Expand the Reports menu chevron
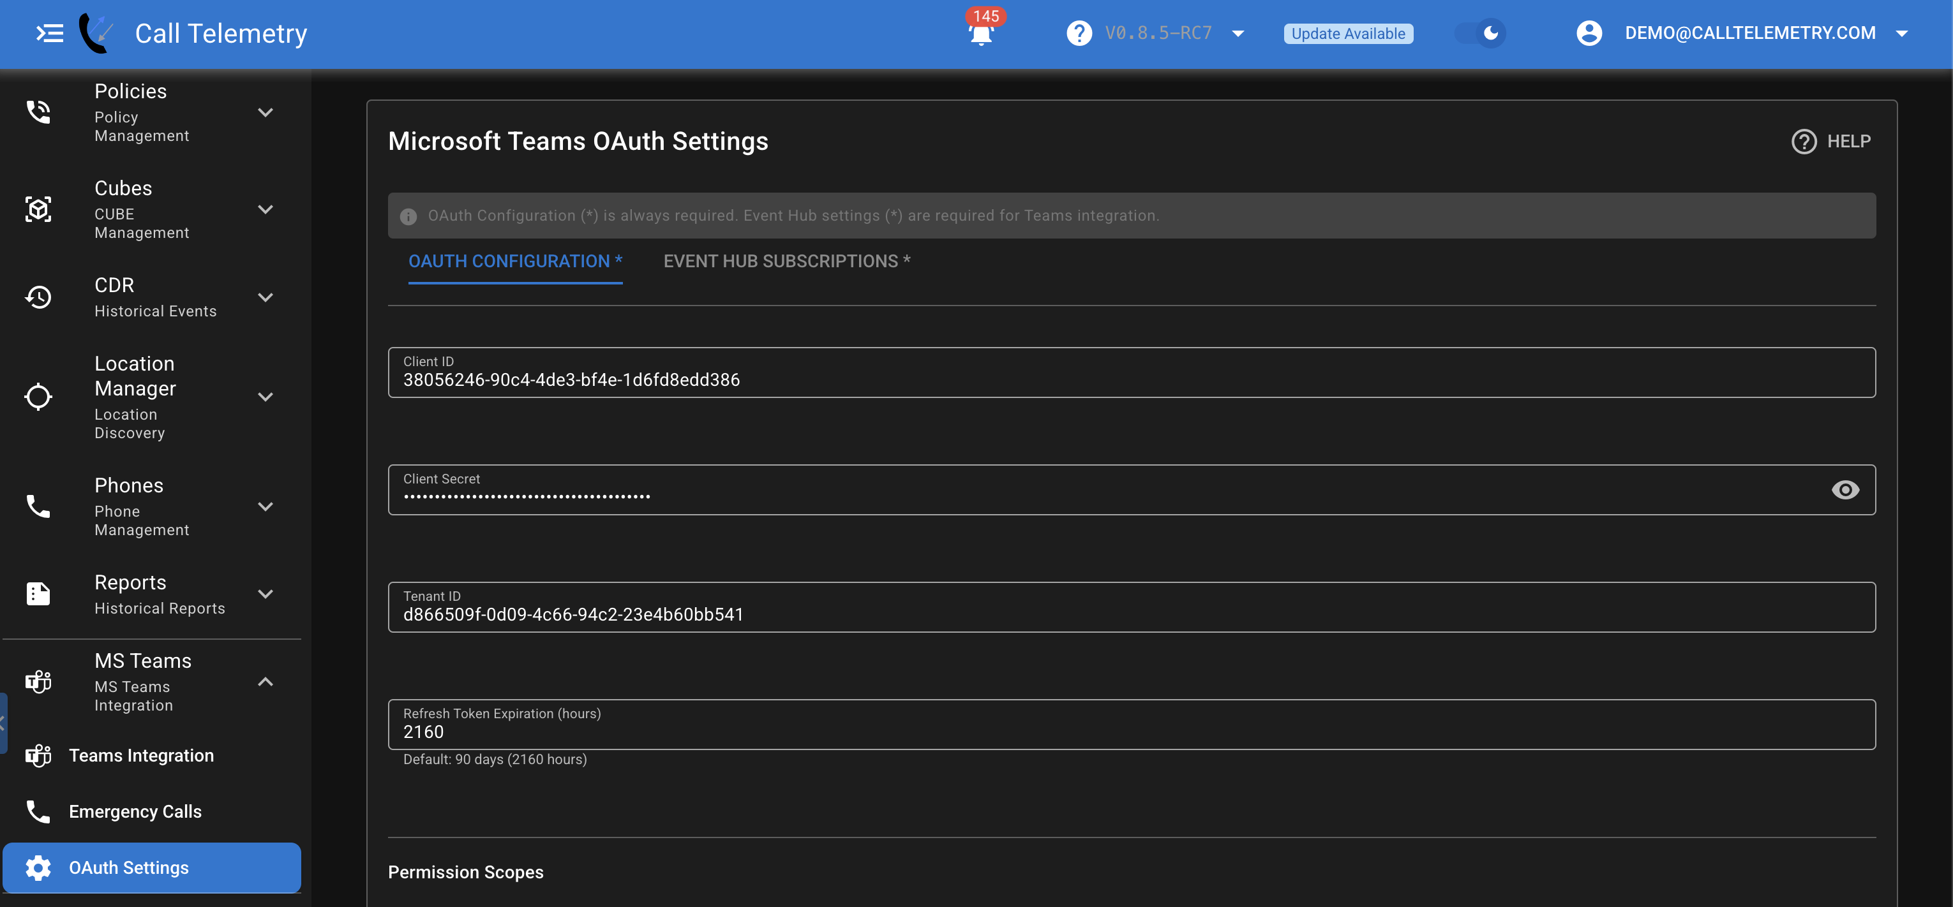1953x907 pixels. coord(266,594)
